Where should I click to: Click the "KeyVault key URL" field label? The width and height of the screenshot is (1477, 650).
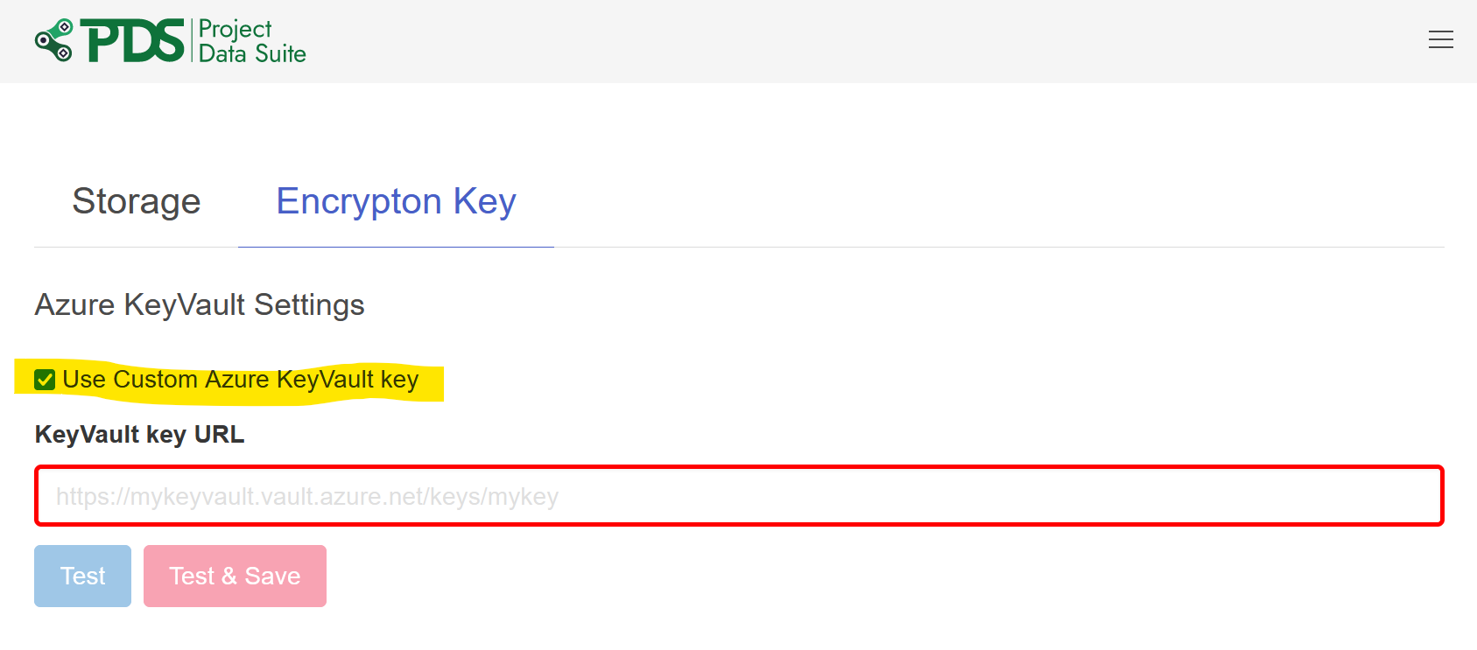coord(139,435)
